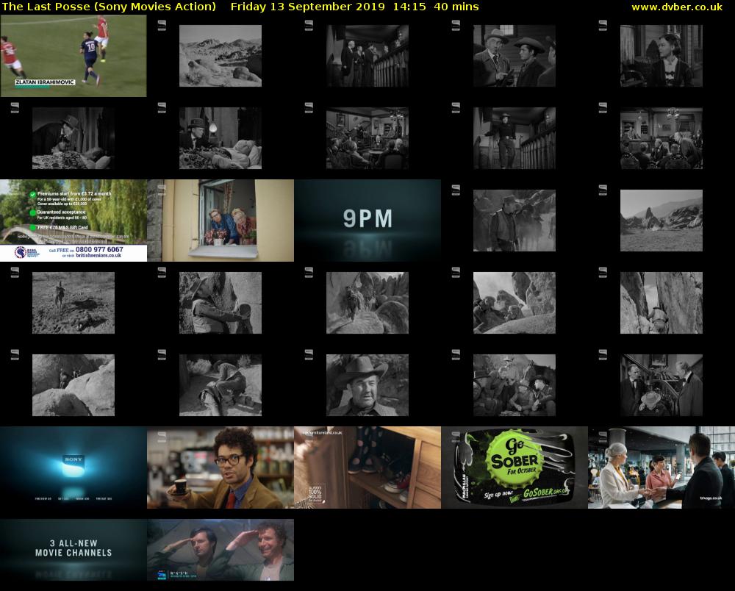Click the date 'Friday 13 September 2019'

[307, 7]
